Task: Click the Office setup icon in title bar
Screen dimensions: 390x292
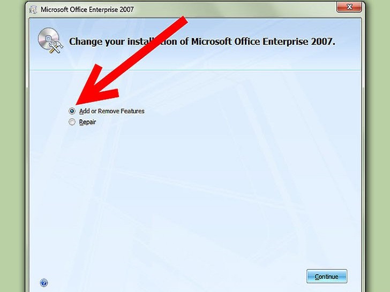Action: pyautogui.click(x=33, y=10)
